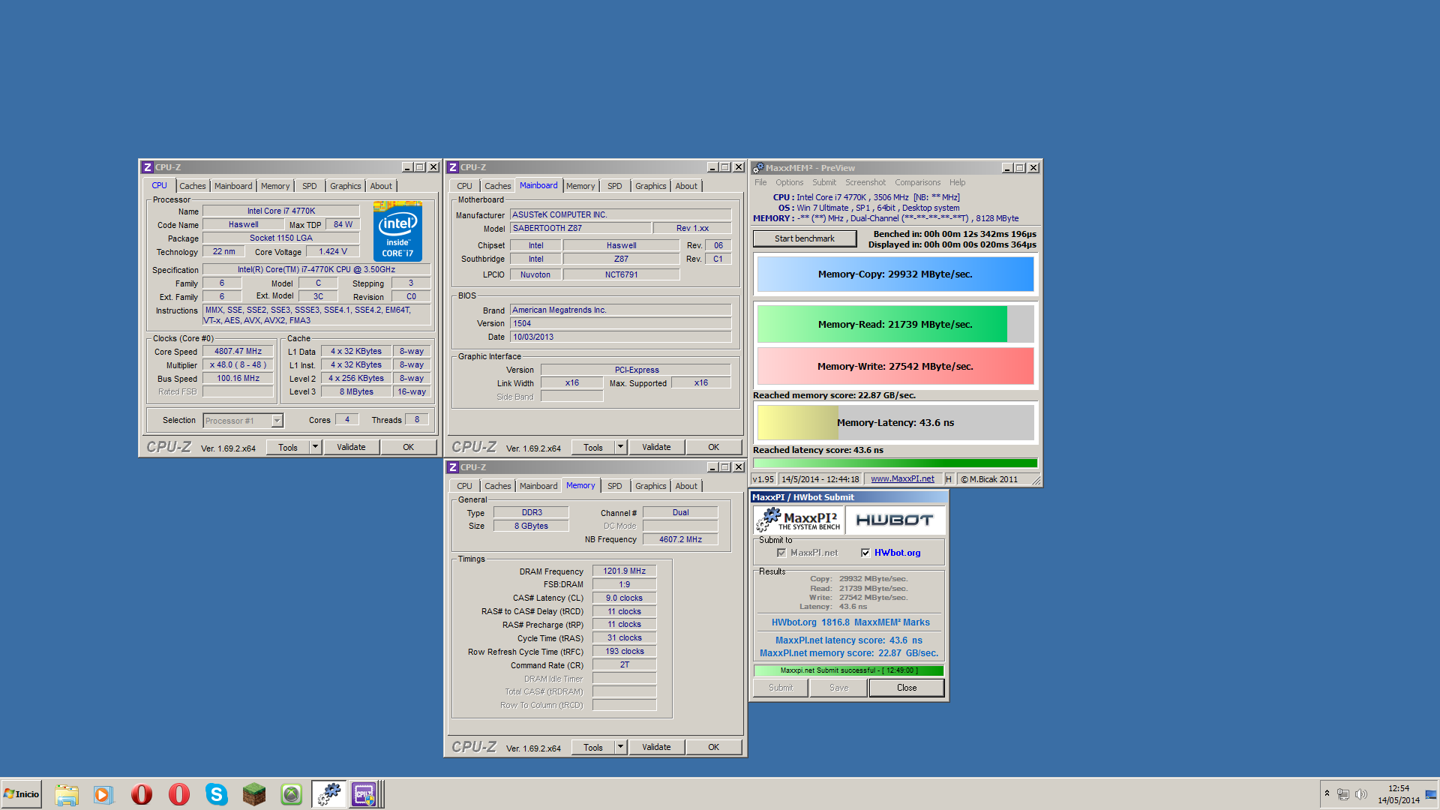Viewport: 1440px width, 810px height.
Task: Open the Opera icon beside Media Player
Action: click(x=142, y=794)
